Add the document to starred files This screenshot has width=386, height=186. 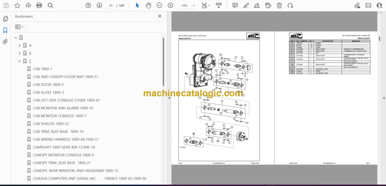17,5
